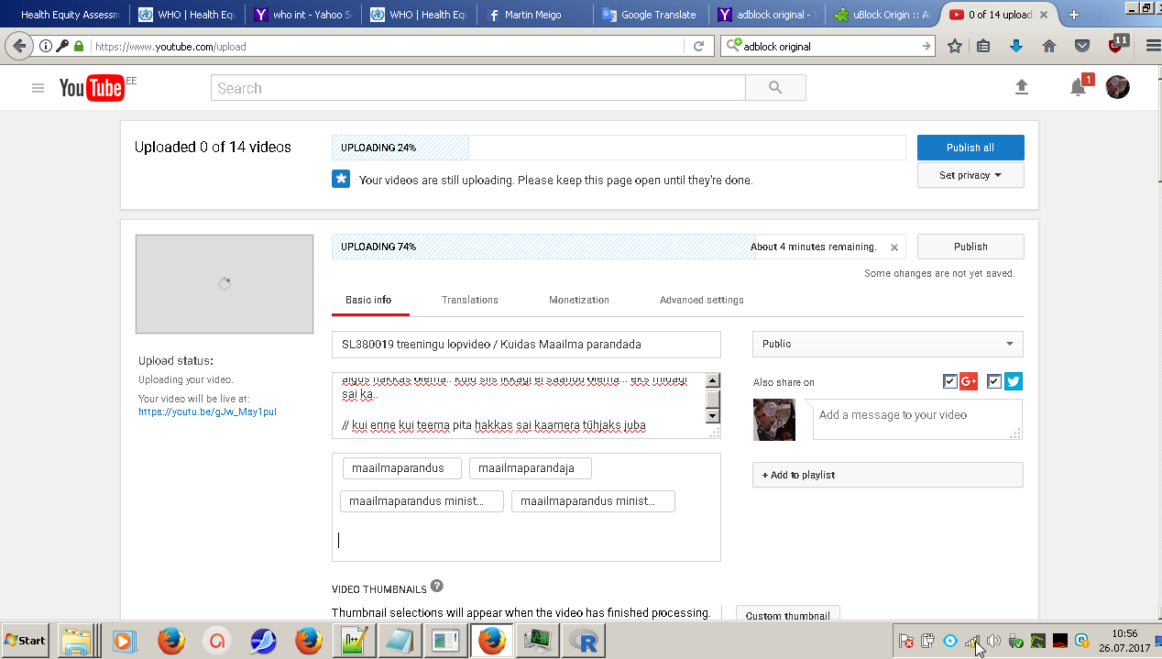This screenshot has width=1162, height=659.
Task: Bookmark this page with the star icon
Action: point(955,46)
